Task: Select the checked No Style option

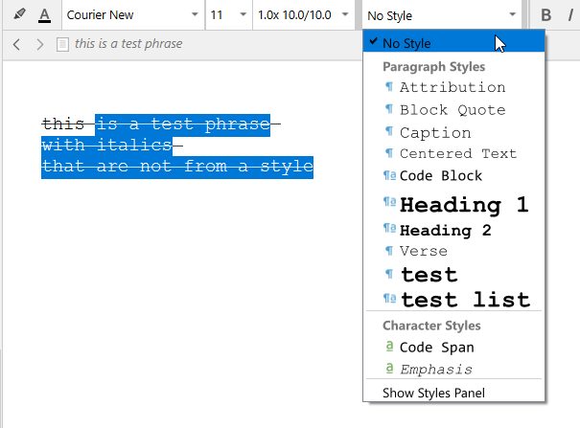Action: coord(406,43)
